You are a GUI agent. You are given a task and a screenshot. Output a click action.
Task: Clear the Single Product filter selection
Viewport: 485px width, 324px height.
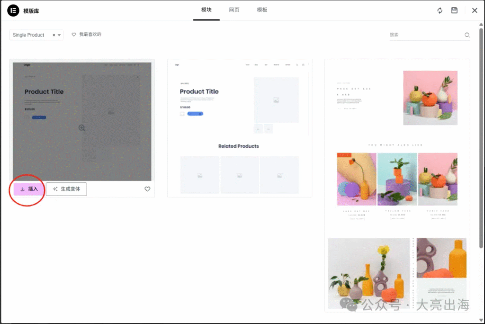[54, 35]
